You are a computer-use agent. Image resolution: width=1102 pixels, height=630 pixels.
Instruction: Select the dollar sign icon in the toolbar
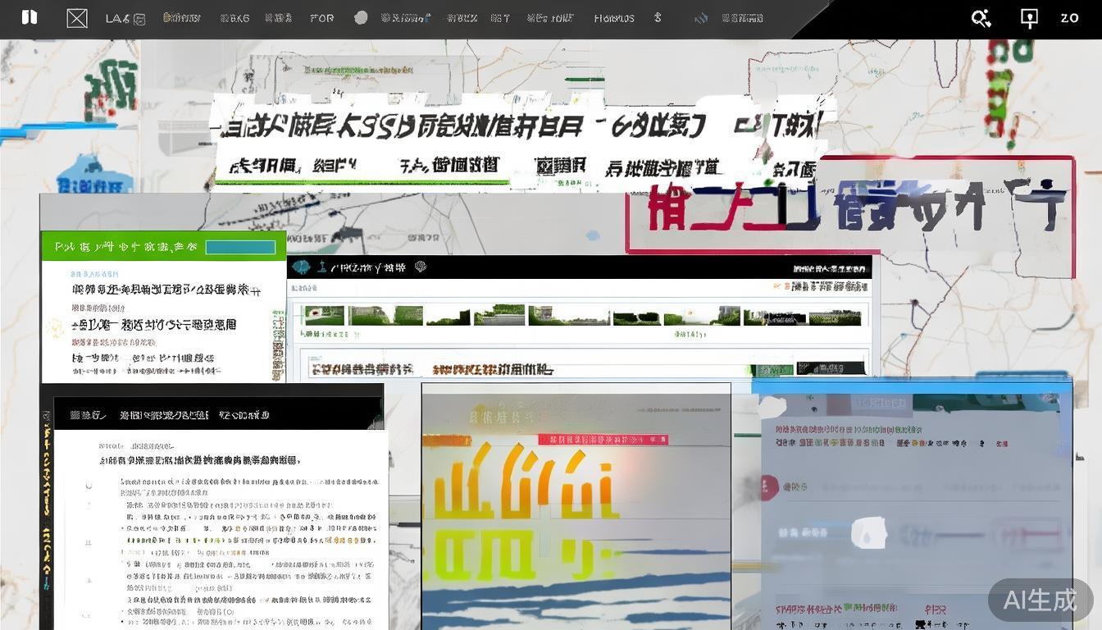point(657,17)
